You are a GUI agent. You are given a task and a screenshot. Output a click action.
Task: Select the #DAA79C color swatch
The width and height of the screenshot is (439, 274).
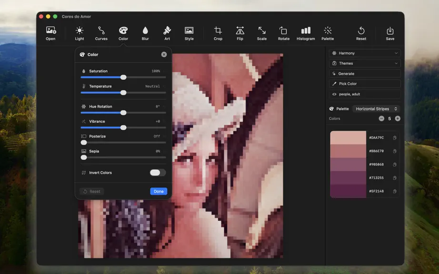[x=348, y=137]
